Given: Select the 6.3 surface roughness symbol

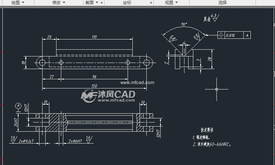Looking at the screenshot, I should 214,18.
